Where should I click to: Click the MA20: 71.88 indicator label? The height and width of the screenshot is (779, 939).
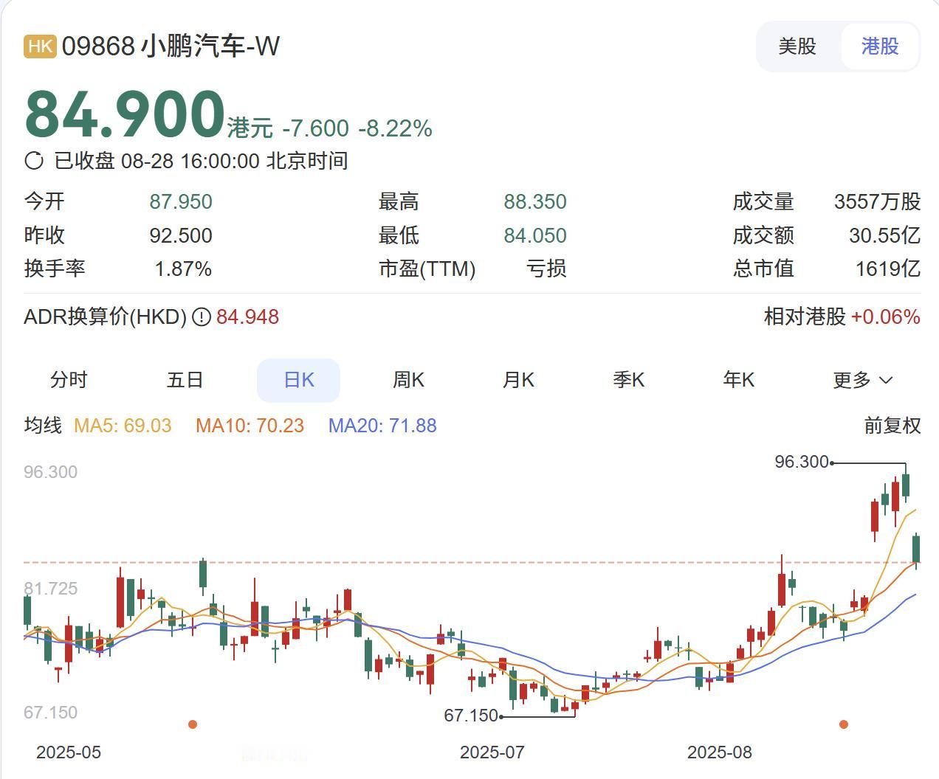point(382,426)
